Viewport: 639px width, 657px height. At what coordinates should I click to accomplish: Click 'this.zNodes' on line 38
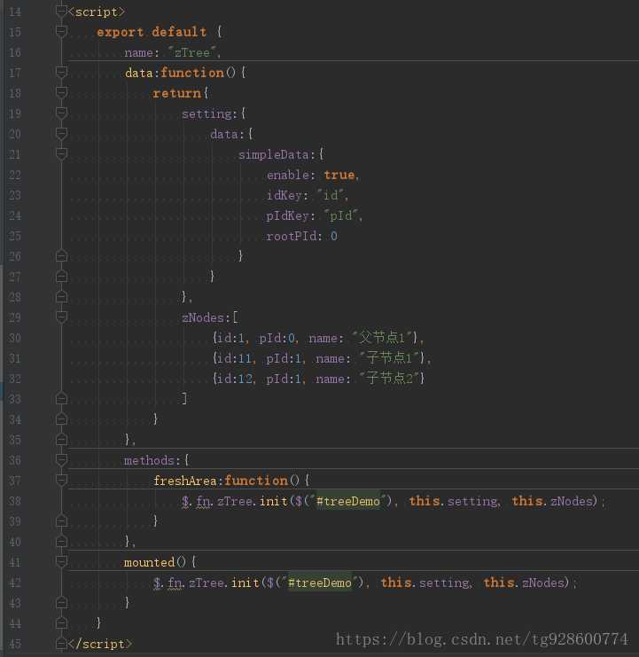coord(554,501)
